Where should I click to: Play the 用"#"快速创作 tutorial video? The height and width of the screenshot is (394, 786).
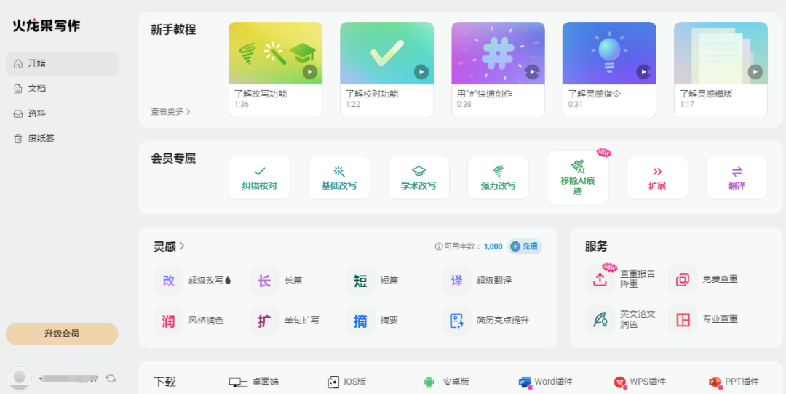(532, 72)
